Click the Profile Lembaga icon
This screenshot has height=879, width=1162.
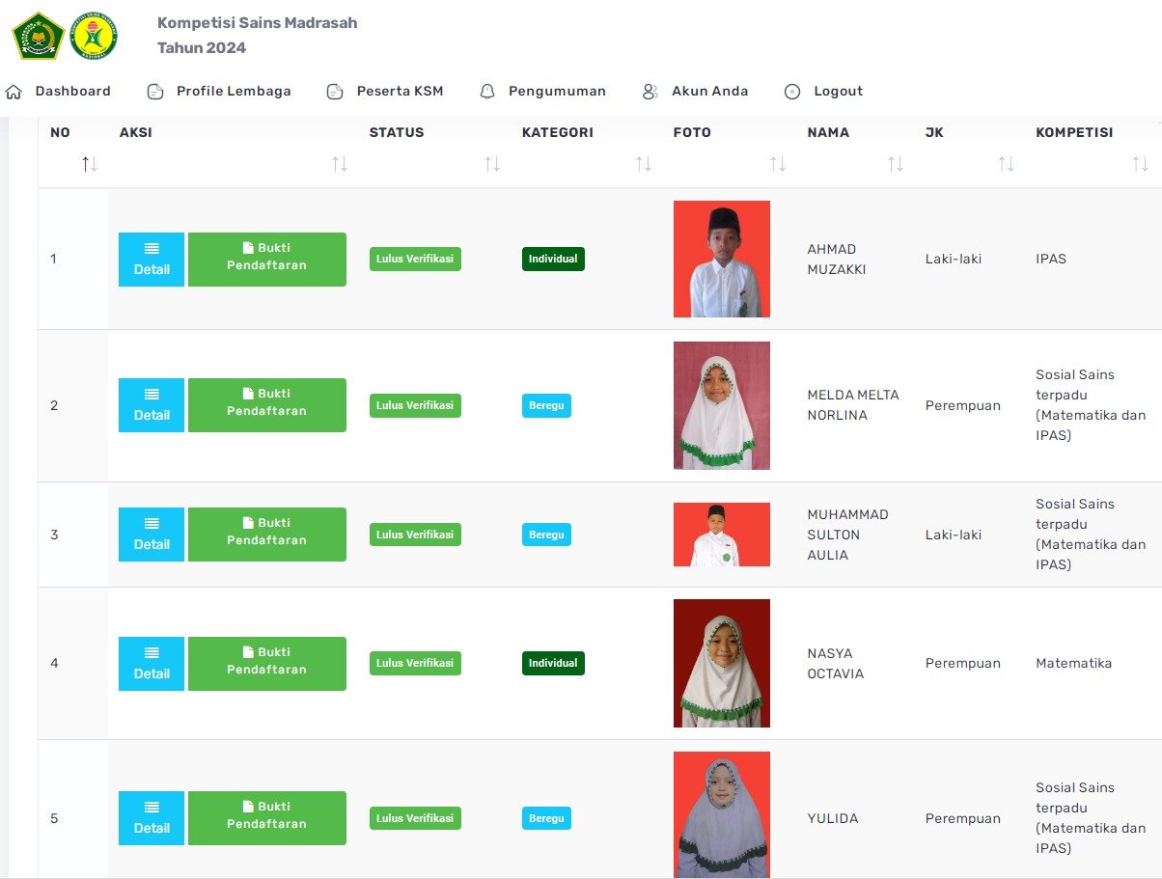pos(155,92)
